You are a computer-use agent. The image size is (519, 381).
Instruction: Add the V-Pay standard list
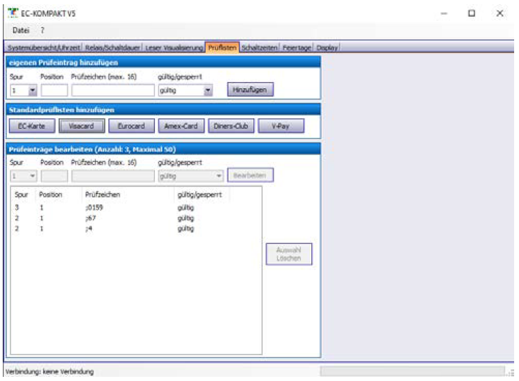tap(281, 126)
